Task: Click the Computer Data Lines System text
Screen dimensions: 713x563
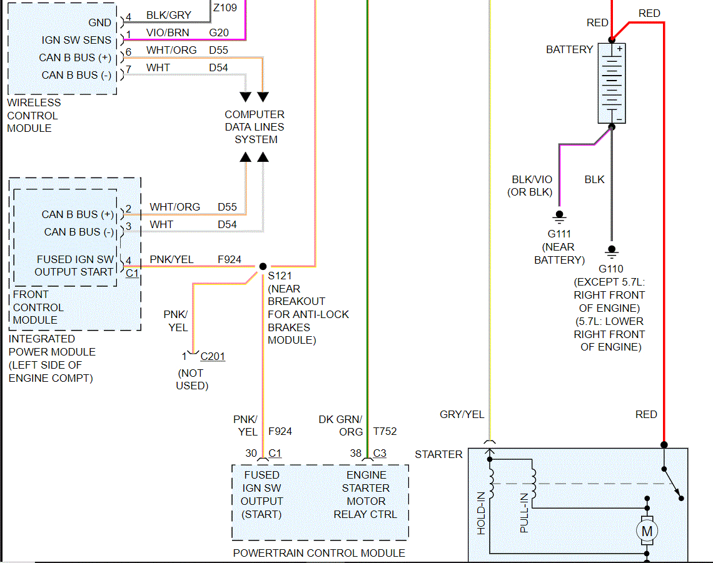Action: 255,127
